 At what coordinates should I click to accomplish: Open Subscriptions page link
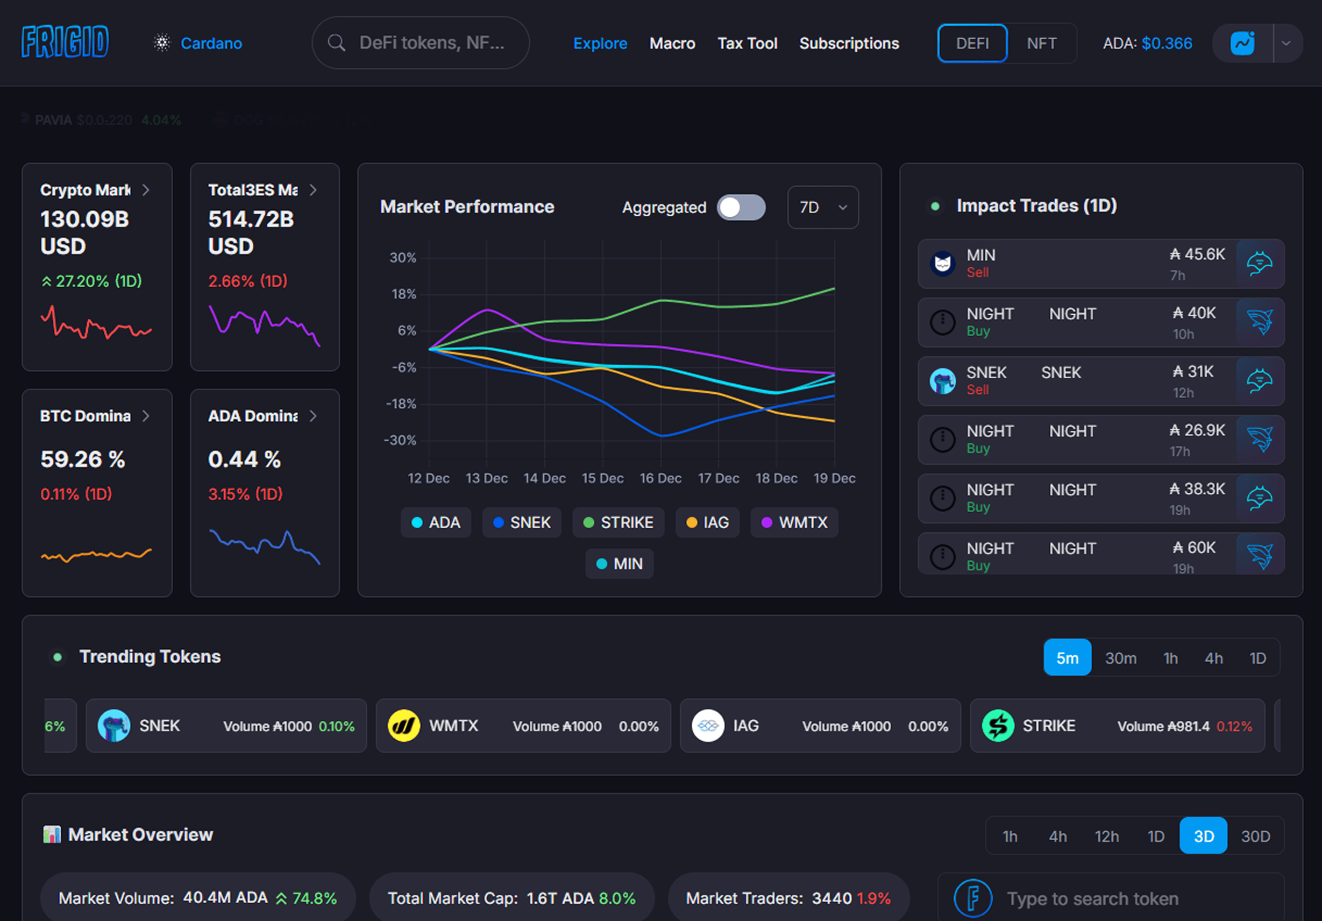[849, 43]
